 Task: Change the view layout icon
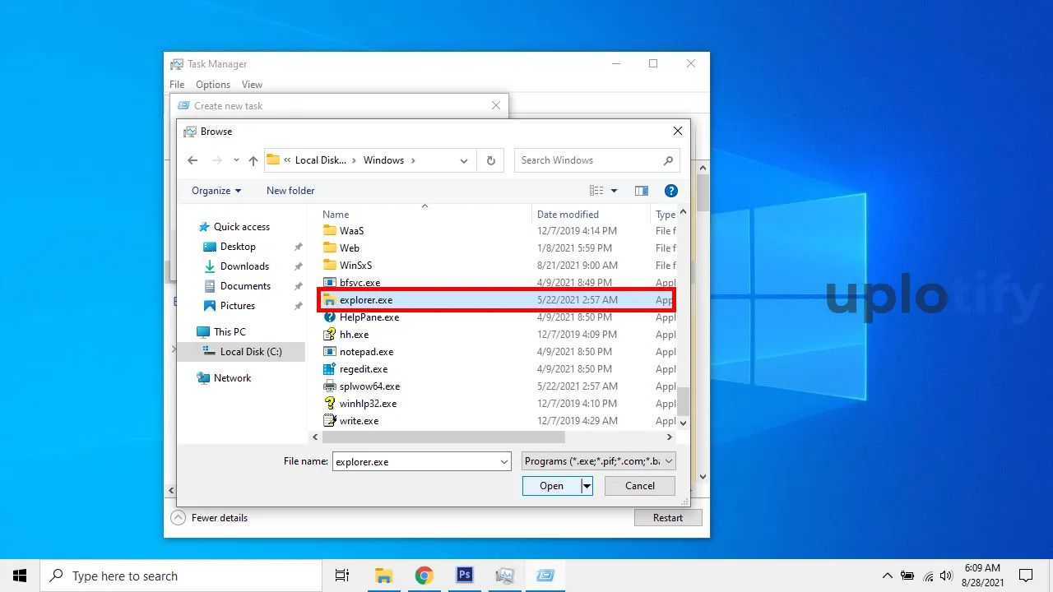pyautogui.click(x=596, y=191)
